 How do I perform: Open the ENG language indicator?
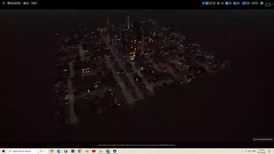click(x=254, y=151)
